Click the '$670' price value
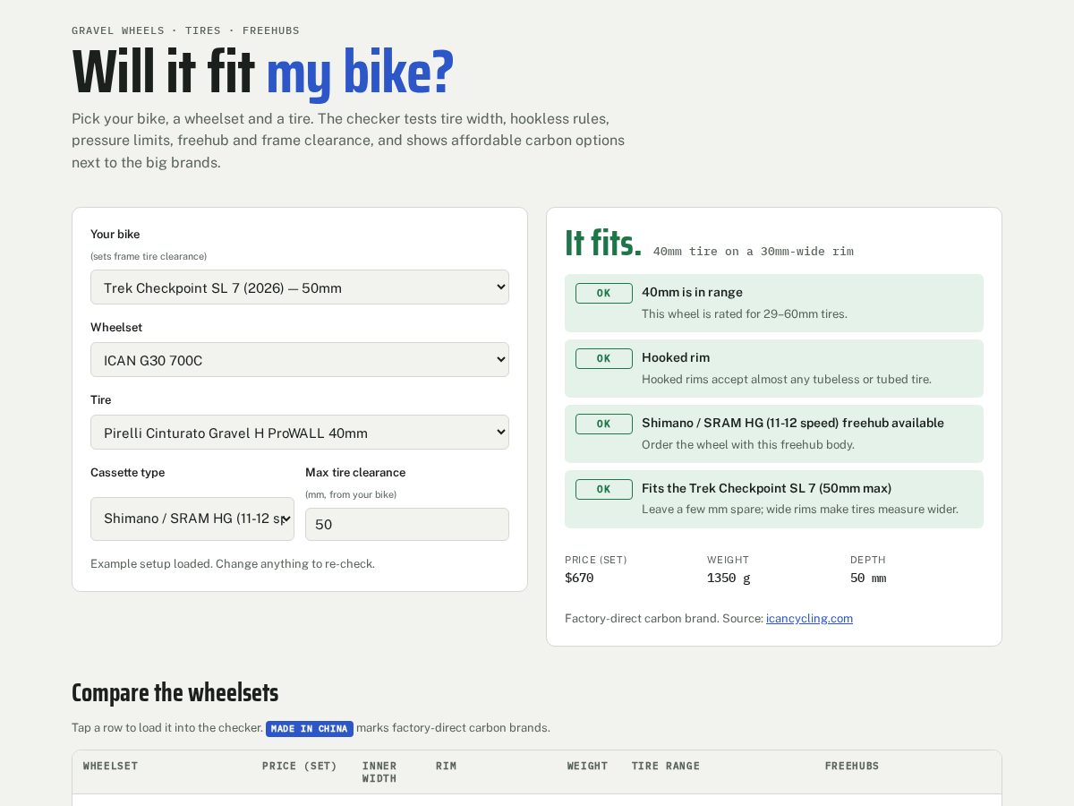Screen dimensions: 1074x806 (579, 578)
